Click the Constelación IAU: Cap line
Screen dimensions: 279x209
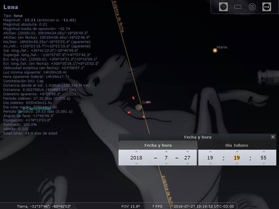(23, 81)
